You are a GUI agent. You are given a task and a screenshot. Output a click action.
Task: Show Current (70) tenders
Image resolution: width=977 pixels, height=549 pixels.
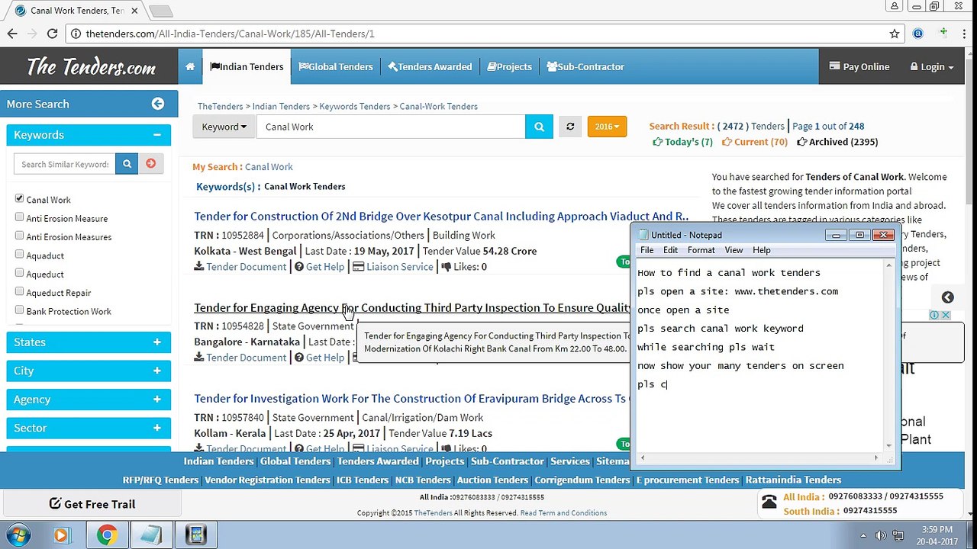click(755, 142)
